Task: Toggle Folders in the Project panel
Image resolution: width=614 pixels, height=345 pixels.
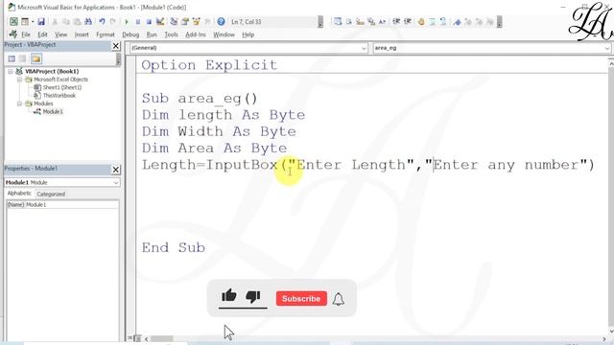Action: 36,58
